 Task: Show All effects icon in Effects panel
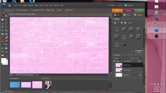(125, 23)
